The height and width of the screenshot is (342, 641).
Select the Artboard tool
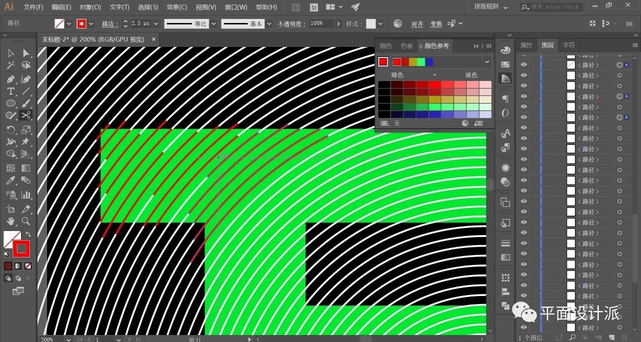click(x=11, y=209)
